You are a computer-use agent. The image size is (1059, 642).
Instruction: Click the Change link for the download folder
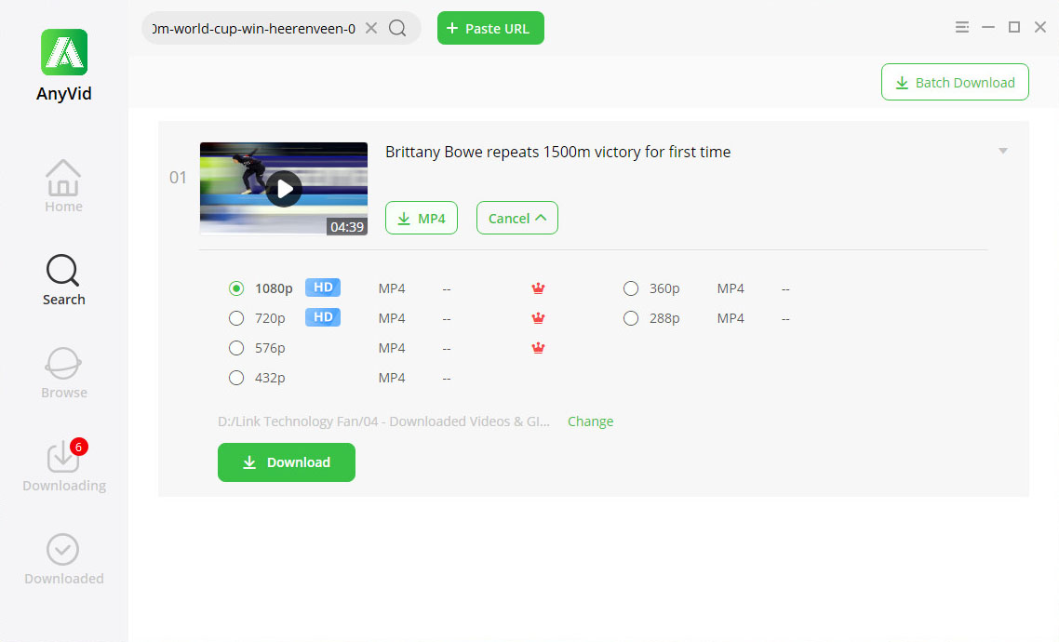coord(590,421)
